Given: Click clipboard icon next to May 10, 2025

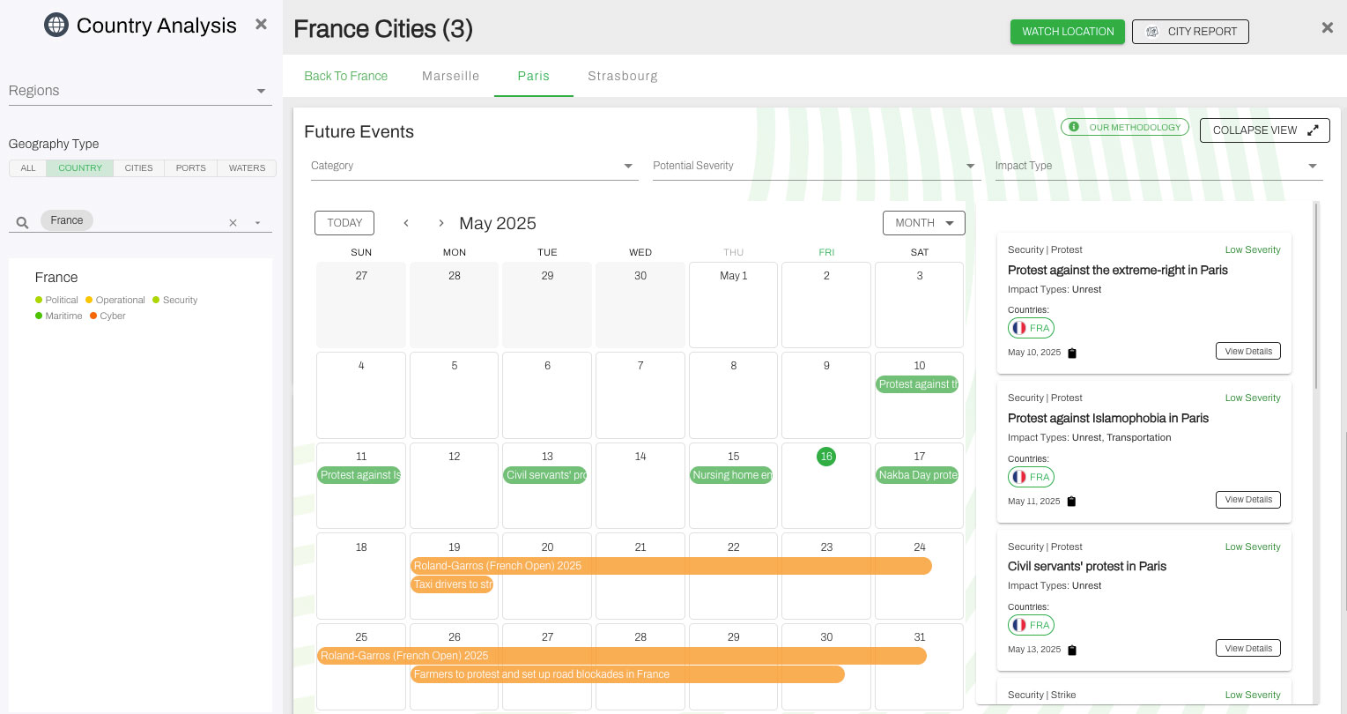Looking at the screenshot, I should point(1072,353).
